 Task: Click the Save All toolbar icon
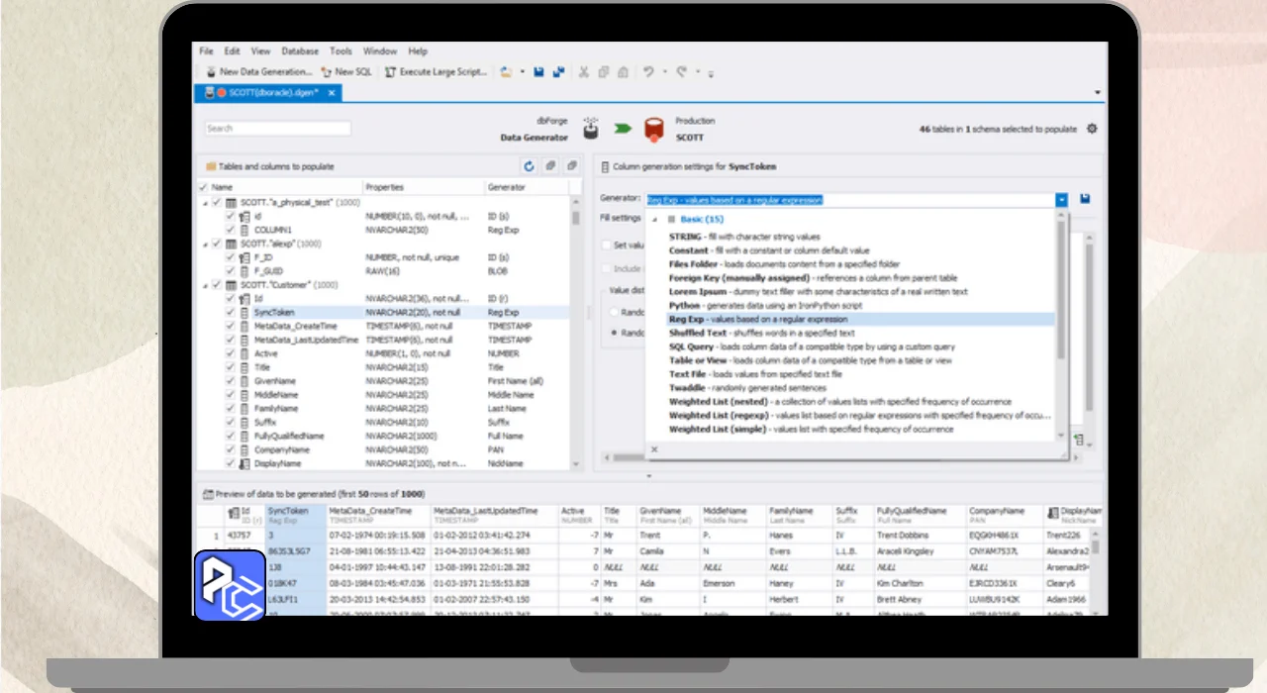coord(559,72)
